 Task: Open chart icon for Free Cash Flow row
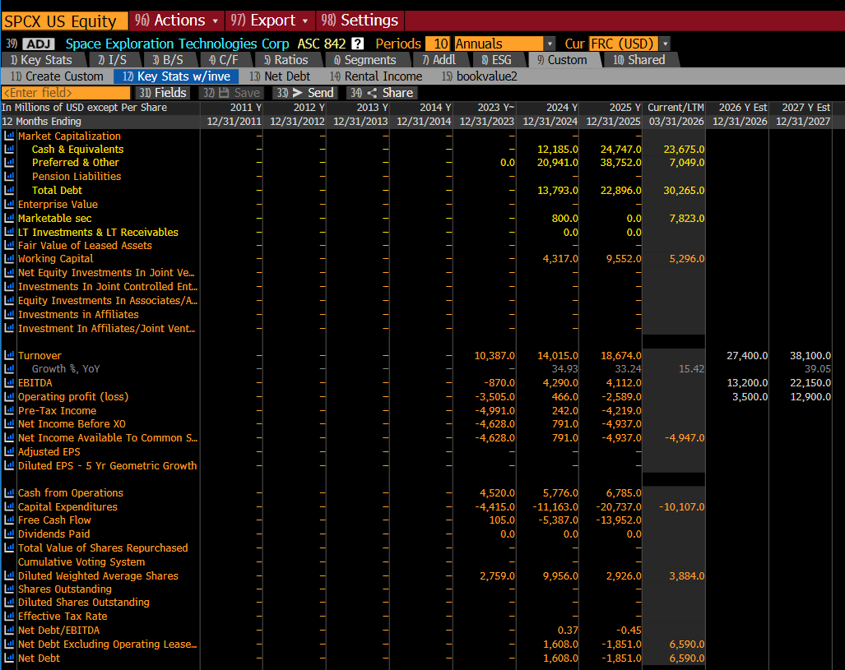(9, 520)
